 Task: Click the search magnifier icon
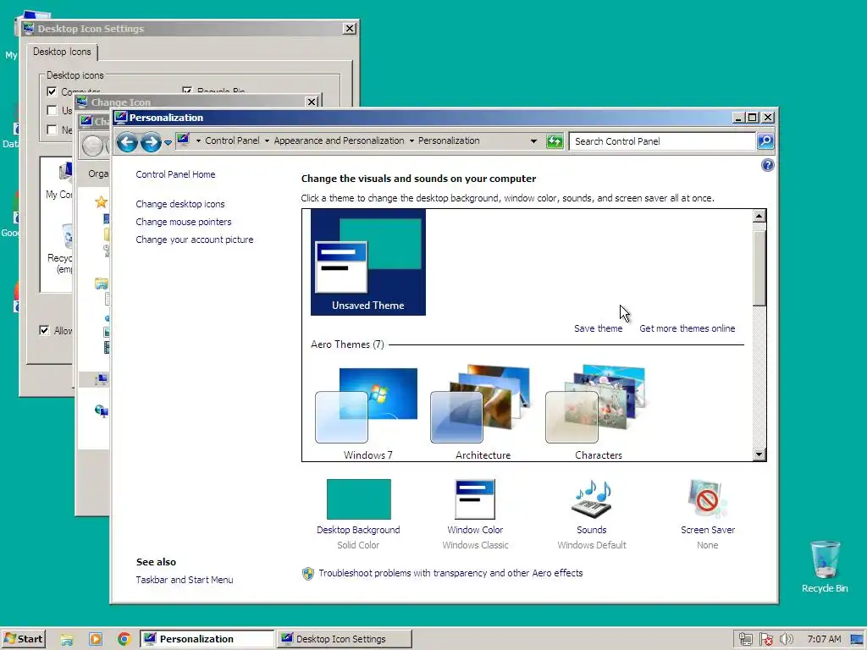pos(765,141)
